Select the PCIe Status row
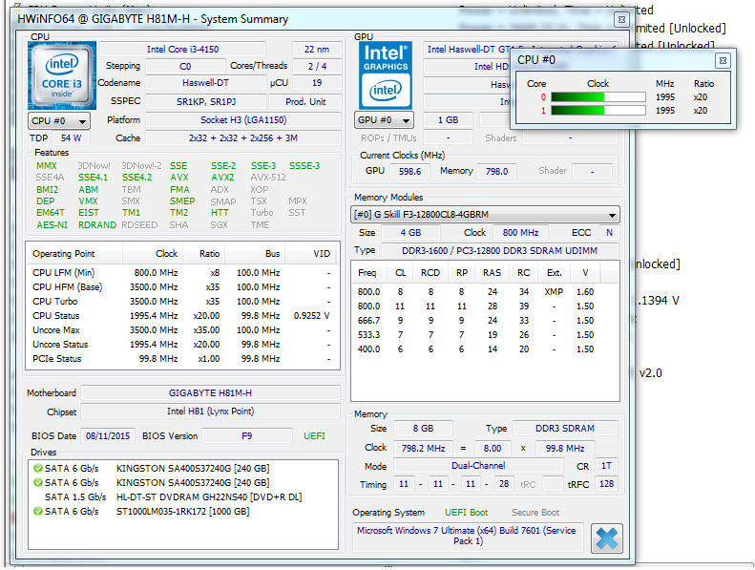The width and height of the screenshot is (755, 570). (182, 359)
